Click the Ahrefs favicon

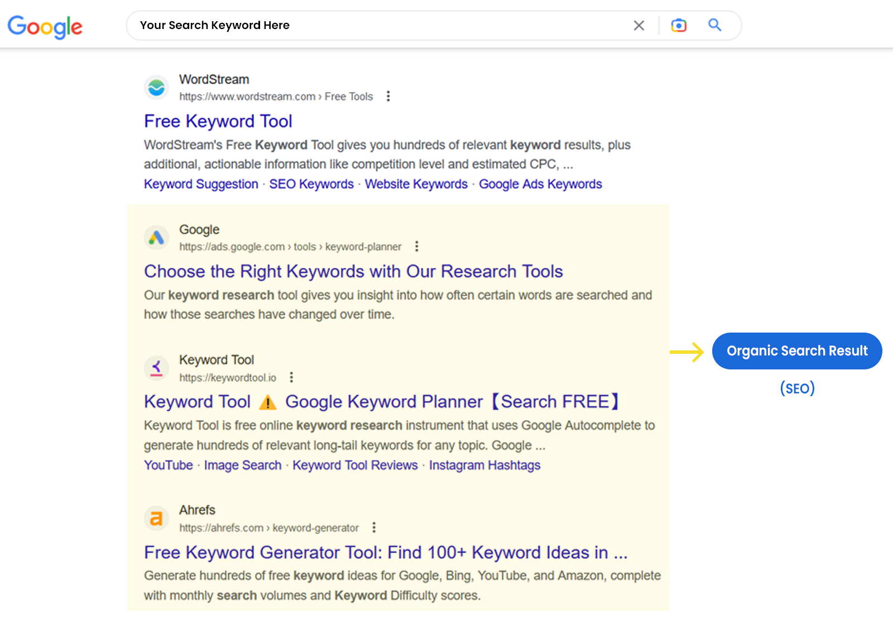[157, 518]
